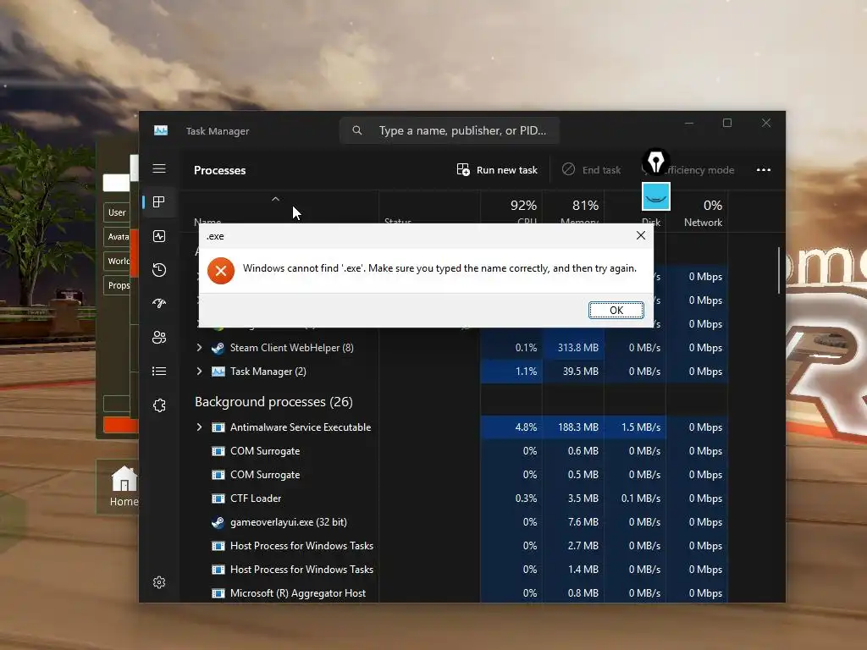The image size is (867, 650).
Task: Close the .exe error dialog with X
Action: point(641,235)
